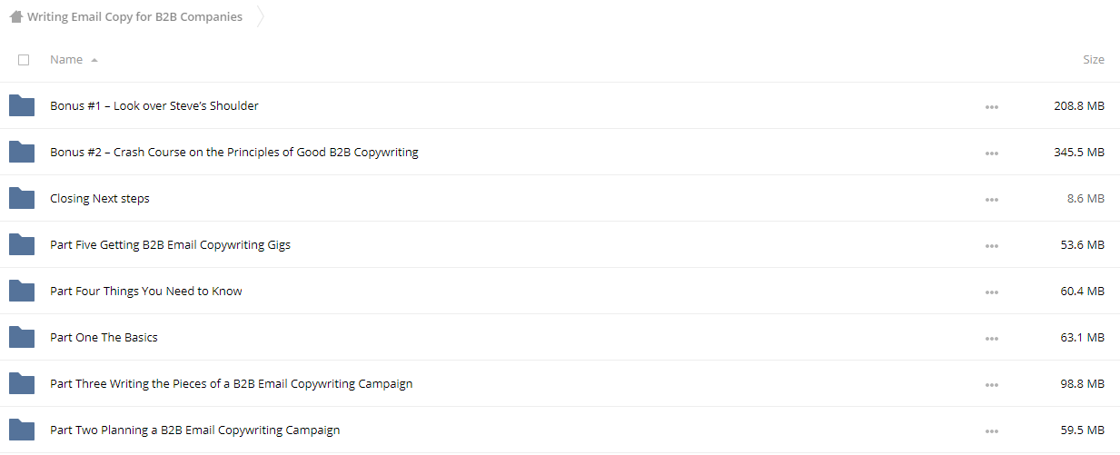Click folder icon beside Closing Next steps
This screenshot has height=455, width=1120.
(22, 199)
